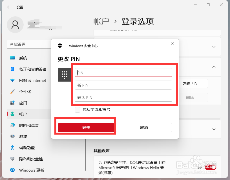Collapse the expanded PIN section chevron

click(x=214, y=67)
